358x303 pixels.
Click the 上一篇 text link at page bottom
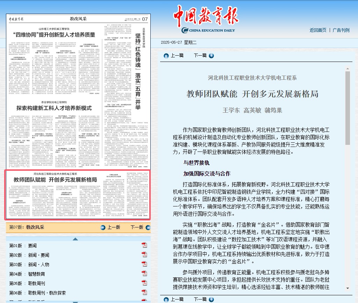177,300
